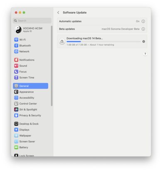Go back using the chevron beside Software Update
Image resolution: width=162 pixels, height=171 pixels.
tap(58, 12)
